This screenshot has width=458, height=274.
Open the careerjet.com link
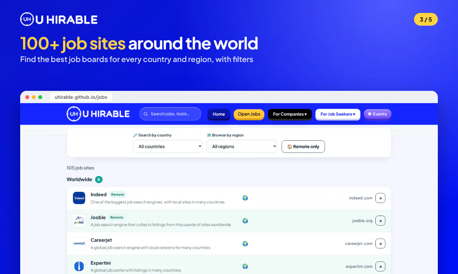(x=359, y=243)
